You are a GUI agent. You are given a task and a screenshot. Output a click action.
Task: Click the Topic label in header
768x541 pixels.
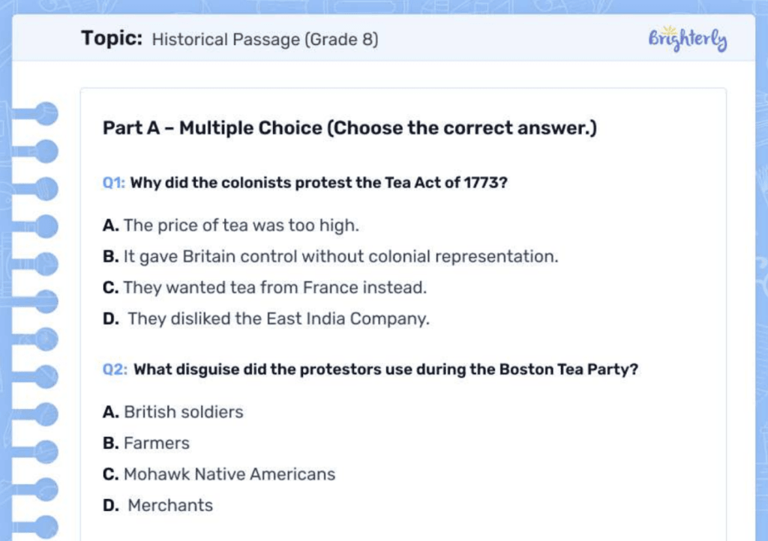(x=112, y=38)
